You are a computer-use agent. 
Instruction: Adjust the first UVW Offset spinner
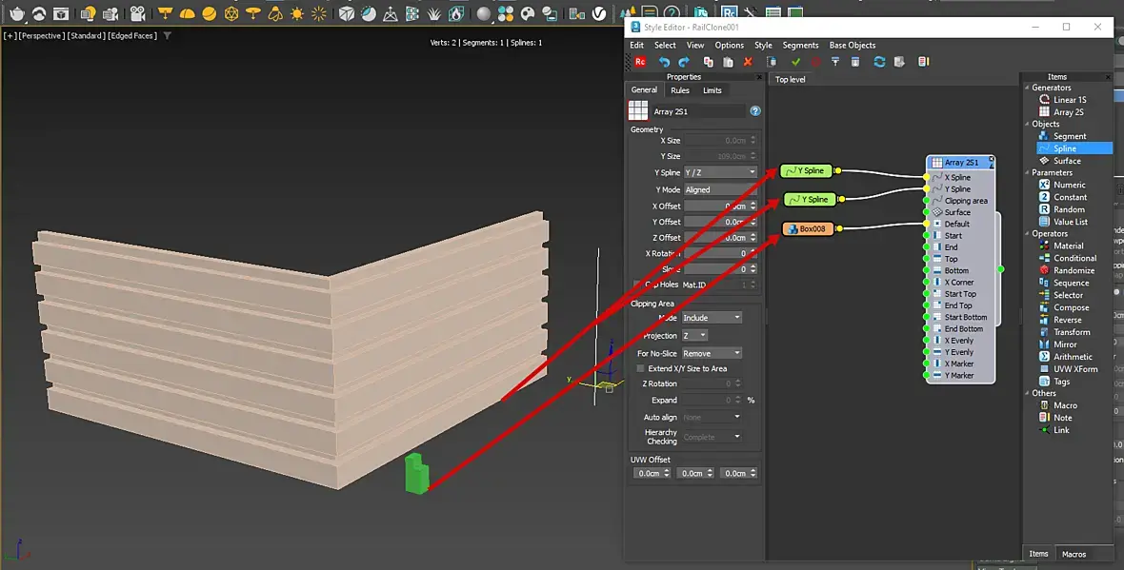[x=667, y=473]
